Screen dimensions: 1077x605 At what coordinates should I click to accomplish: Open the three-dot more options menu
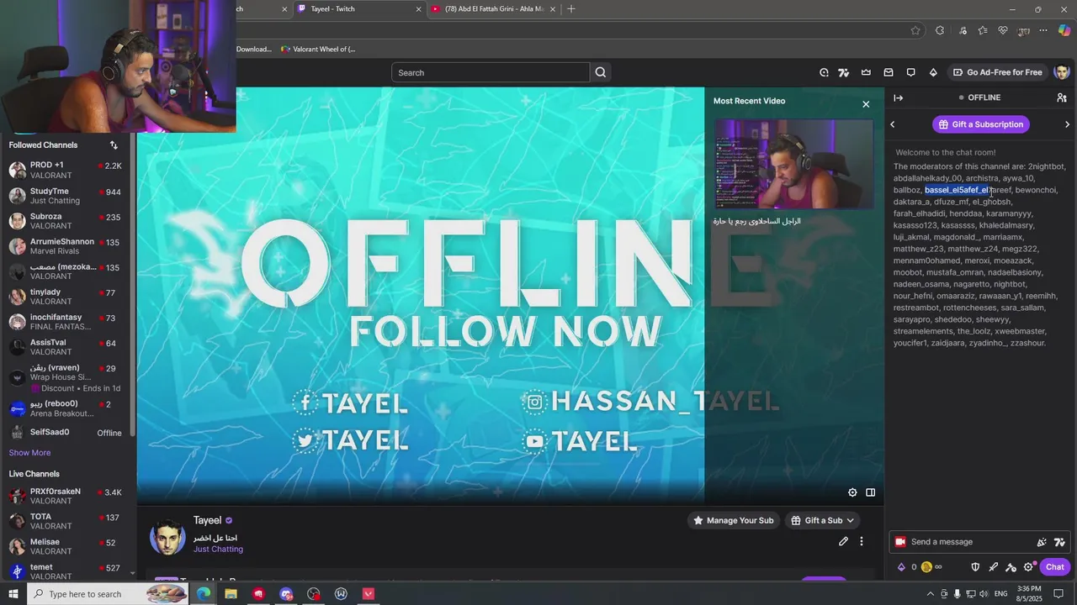861,541
